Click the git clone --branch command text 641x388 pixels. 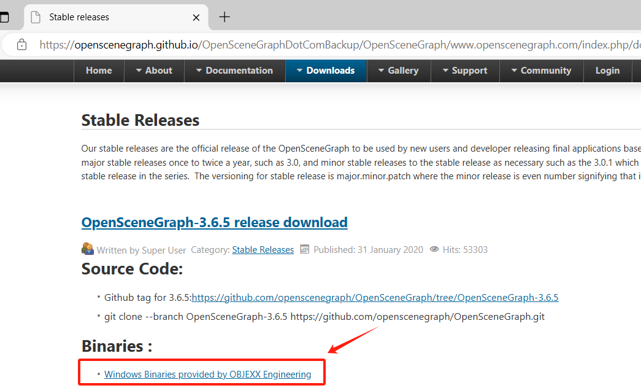coord(324,317)
